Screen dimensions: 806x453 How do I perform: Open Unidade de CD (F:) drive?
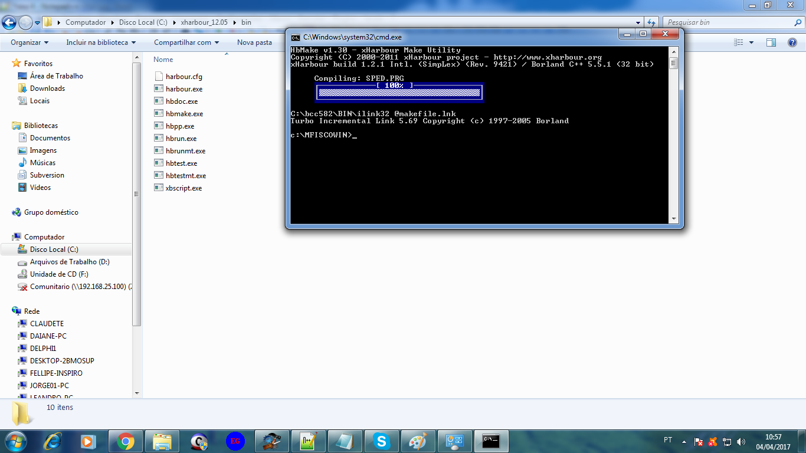(x=59, y=274)
